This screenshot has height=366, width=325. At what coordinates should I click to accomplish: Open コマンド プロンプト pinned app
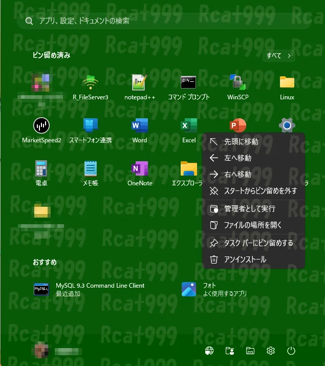click(x=188, y=88)
